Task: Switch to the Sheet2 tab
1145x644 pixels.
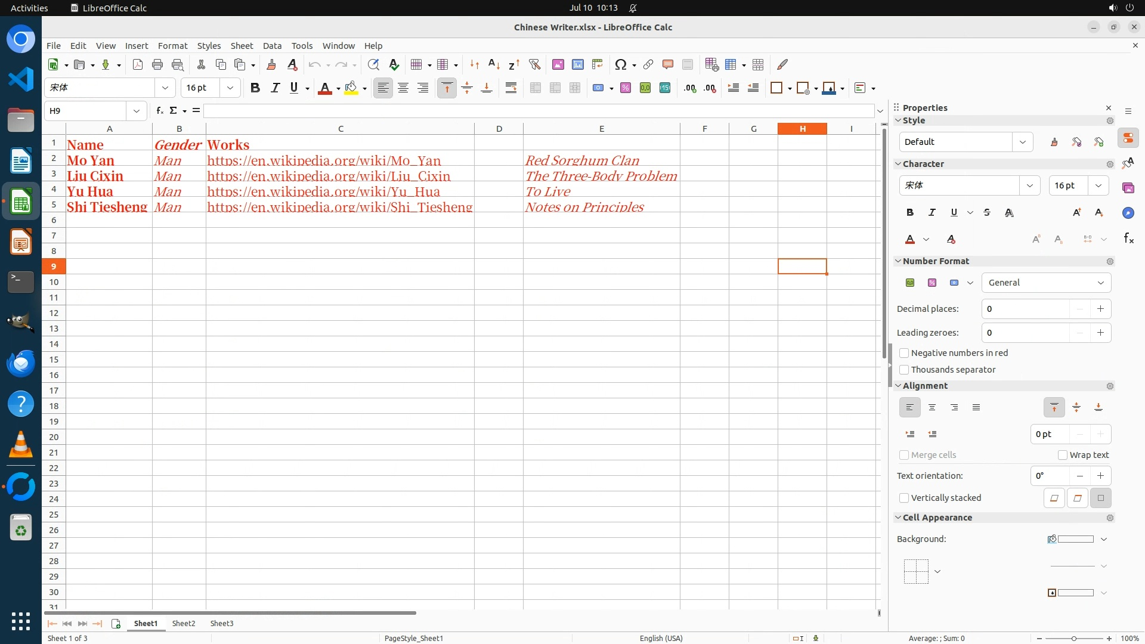Action: tap(183, 623)
